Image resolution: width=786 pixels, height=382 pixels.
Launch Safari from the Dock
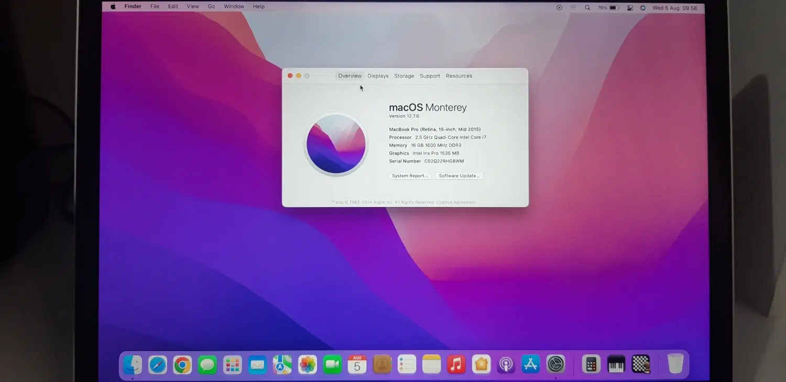click(158, 364)
